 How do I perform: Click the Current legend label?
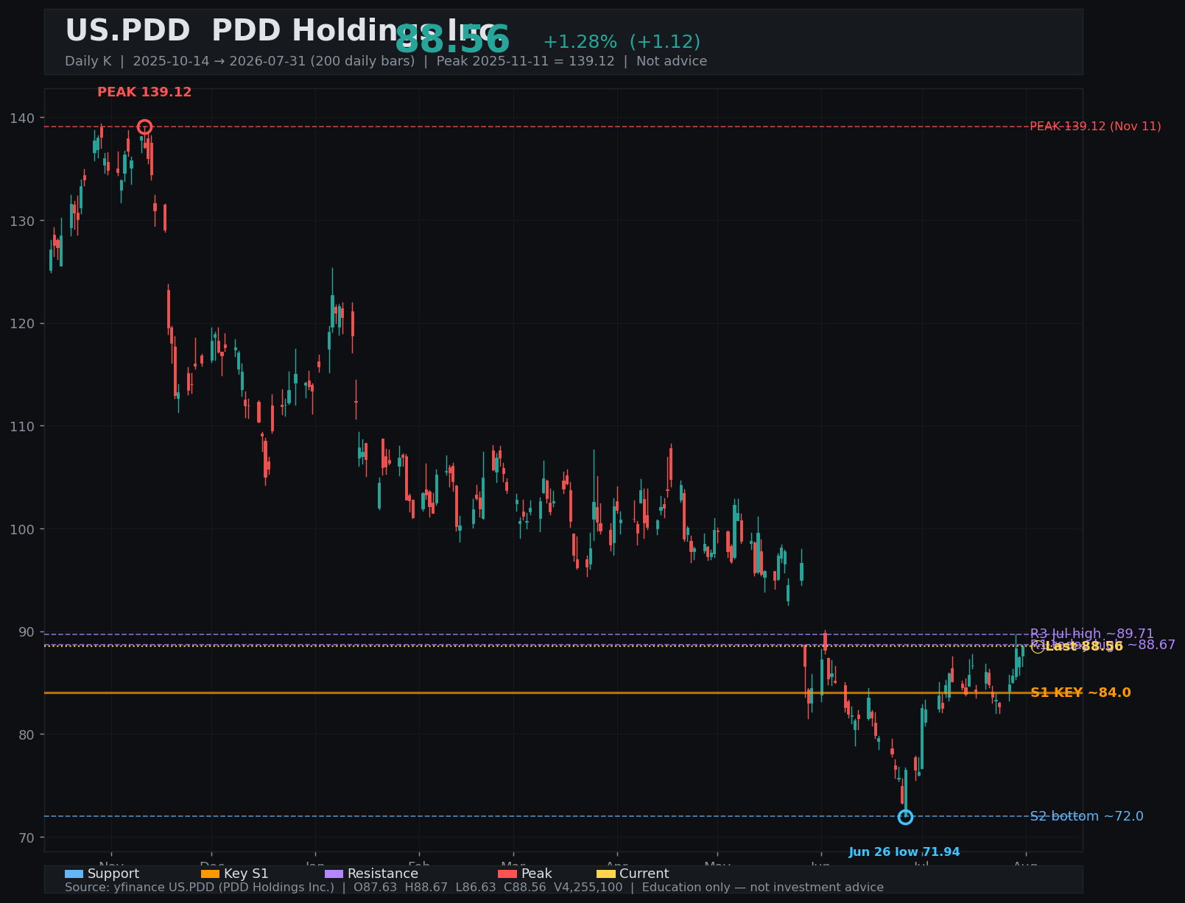pyautogui.click(x=644, y=874)
